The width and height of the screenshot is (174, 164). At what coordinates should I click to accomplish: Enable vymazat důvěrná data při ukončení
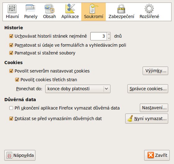pos(11,108)
